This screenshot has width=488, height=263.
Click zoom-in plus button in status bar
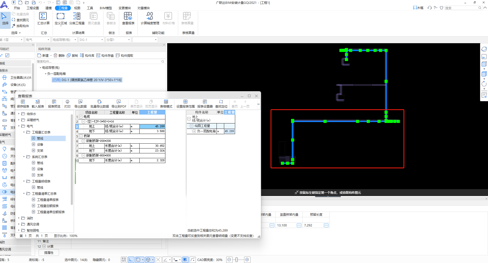(247, 260)
